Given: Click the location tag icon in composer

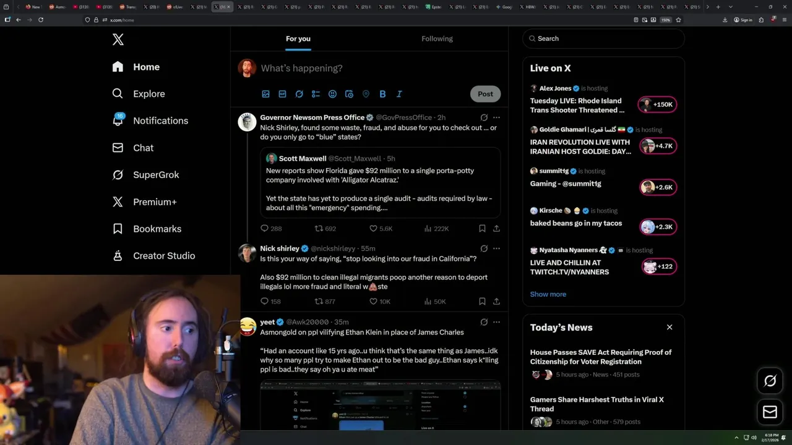Looking at the screenshot, I should [x=366, y=94].
